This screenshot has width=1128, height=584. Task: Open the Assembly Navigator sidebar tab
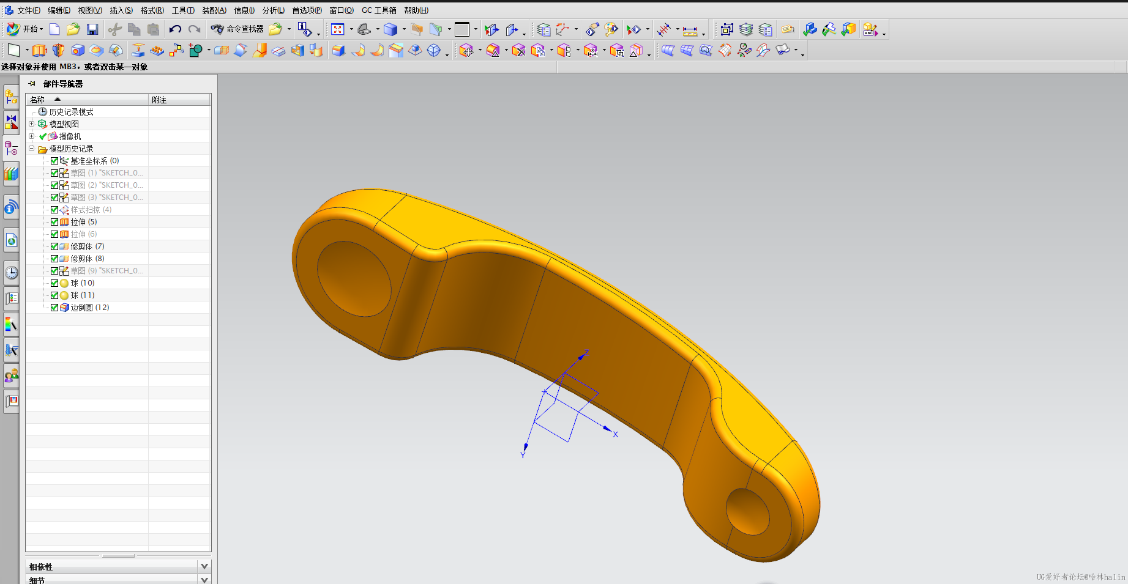11,96
